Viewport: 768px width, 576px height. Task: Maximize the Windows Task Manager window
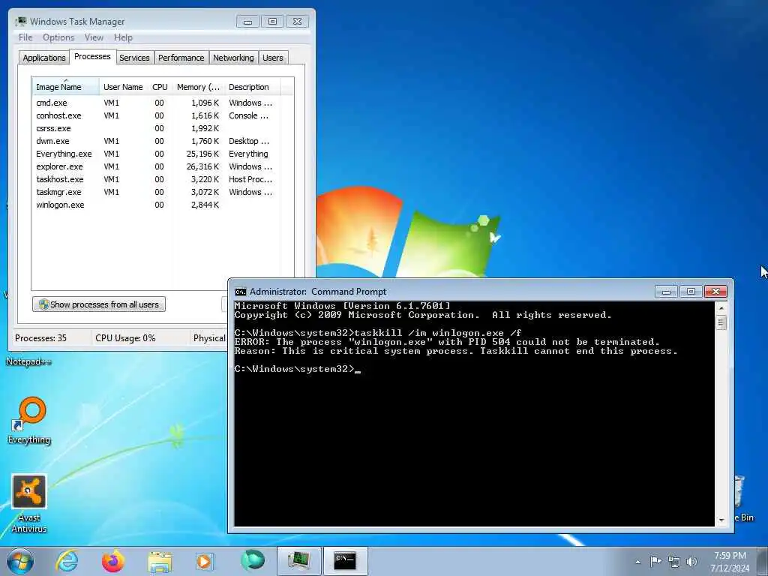coord(272,22)
